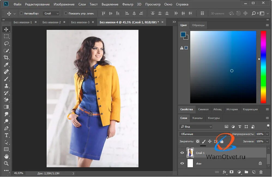The width and height of the screenshot is (272, 177).
Task: Close the Без имени-3 tab
Action: (93, 22)
